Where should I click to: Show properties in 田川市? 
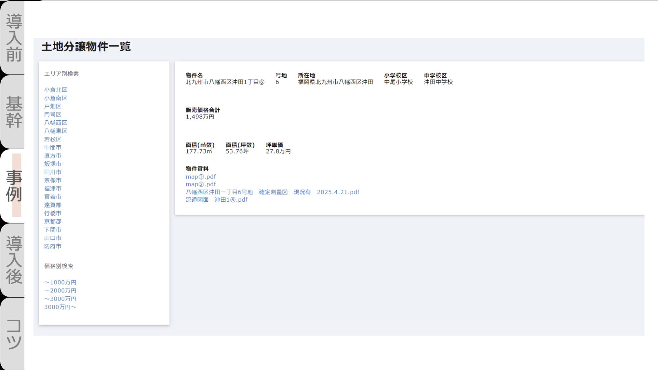click(x=53, y=172)
